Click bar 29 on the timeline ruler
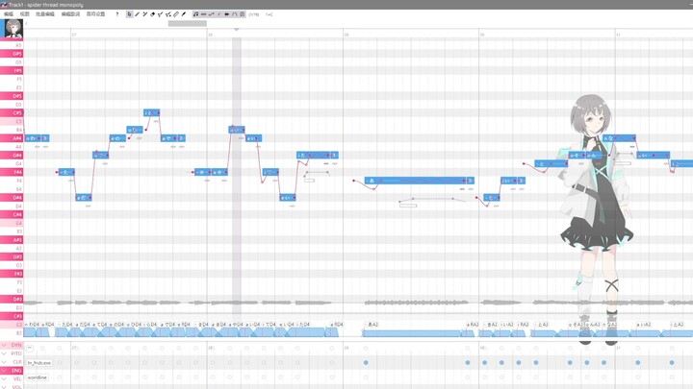The height and width of the screenshot is (389, 693). click(x=346, y=35)
